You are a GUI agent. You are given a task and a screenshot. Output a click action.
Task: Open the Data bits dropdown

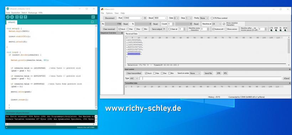(176, 18)
